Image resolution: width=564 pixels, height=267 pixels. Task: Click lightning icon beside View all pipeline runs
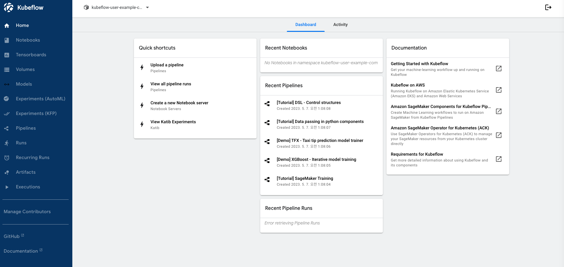142,86
